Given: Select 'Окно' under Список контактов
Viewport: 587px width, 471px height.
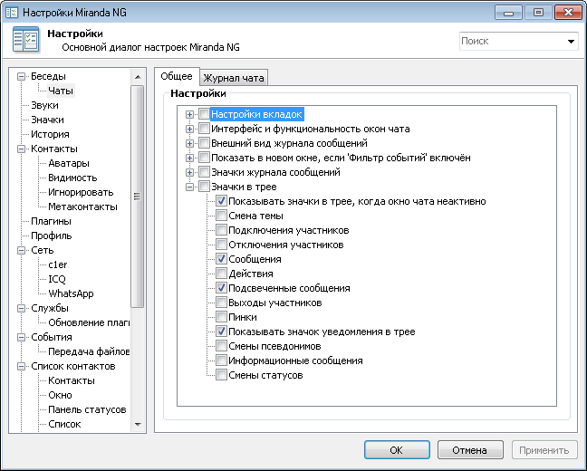Looking at the screenshot, I should coord(60,395).
